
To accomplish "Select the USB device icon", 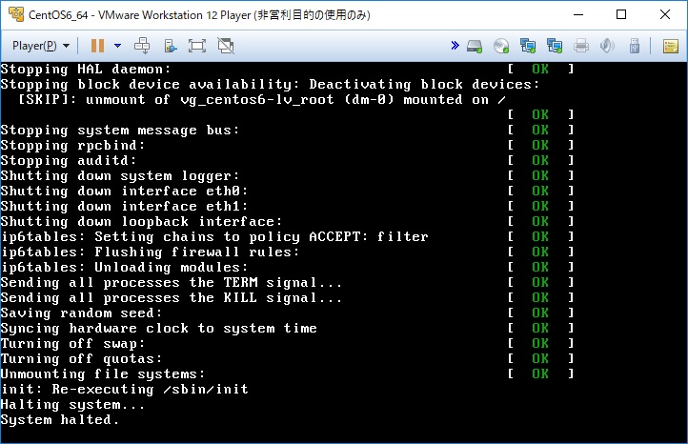I will pyautogui.click(x=635, y=46).
